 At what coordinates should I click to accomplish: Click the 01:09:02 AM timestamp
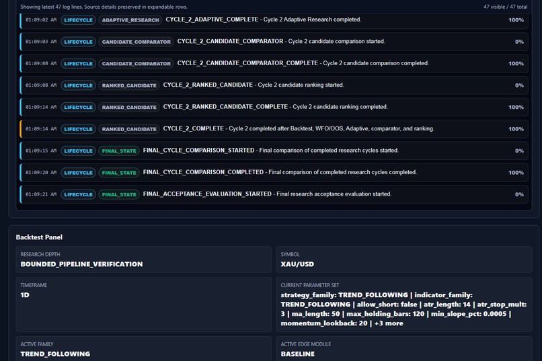(x=41, y=20)
